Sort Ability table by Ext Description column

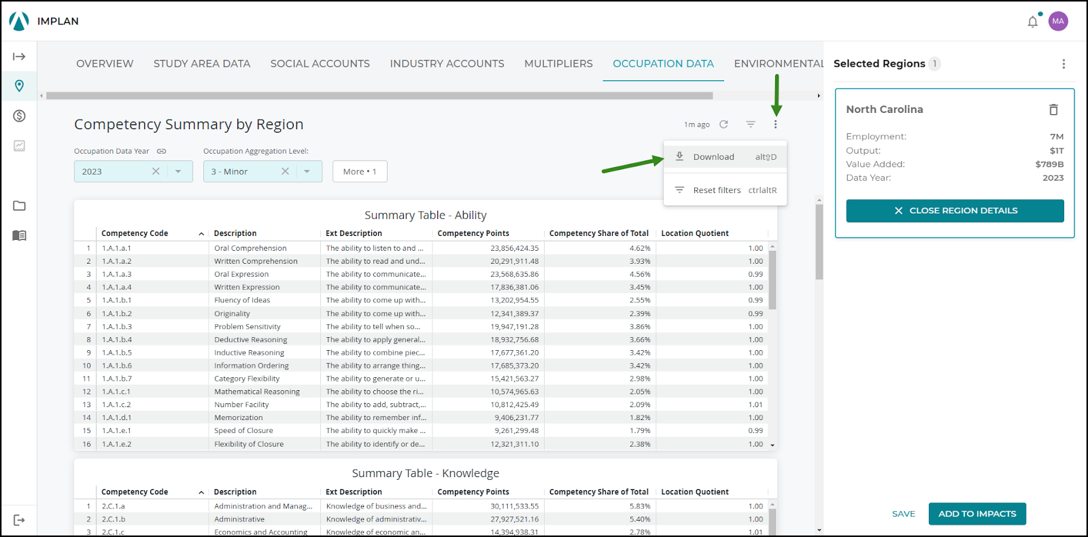354,234
